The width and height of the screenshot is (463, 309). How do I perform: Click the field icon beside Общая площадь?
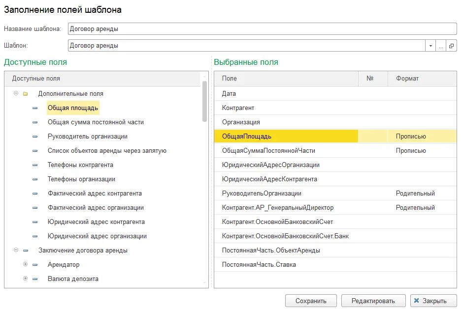pyautogui.click(x=35, y=108)
